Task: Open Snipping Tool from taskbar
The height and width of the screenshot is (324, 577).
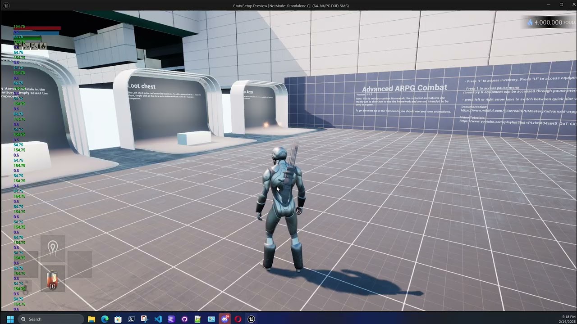Action: (145, 319)
